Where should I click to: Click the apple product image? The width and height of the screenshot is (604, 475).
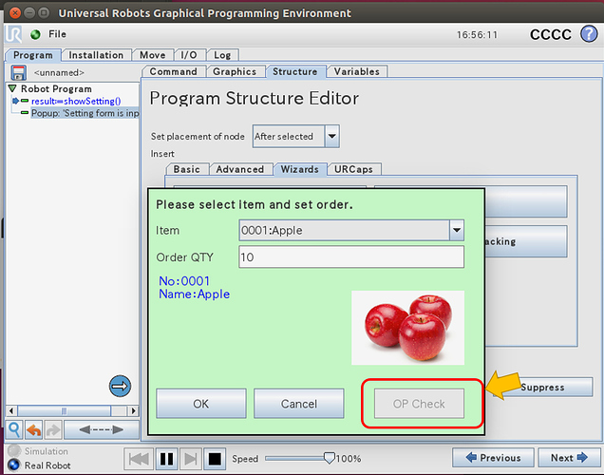point(408,328)
